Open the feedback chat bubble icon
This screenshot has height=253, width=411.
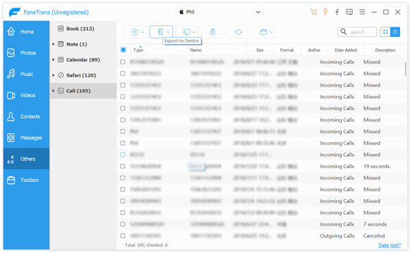point(349,12)
